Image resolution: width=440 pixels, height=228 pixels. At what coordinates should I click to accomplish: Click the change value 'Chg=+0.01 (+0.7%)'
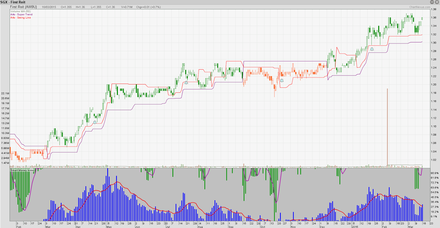148,7
